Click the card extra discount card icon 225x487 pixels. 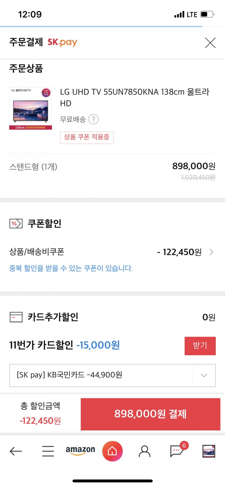coord(16,317)
